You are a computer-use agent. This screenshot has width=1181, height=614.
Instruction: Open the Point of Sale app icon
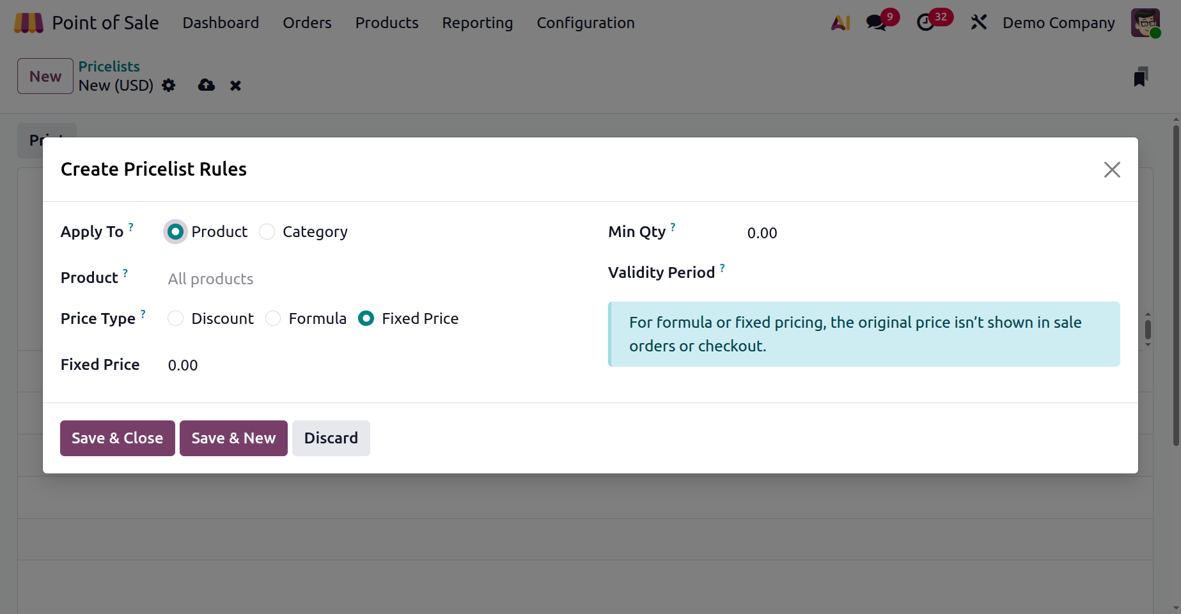[29, 23]
